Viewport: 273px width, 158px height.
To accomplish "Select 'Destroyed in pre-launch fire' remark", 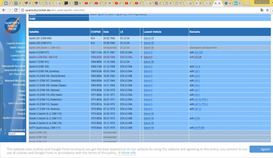I will [203, 48].
